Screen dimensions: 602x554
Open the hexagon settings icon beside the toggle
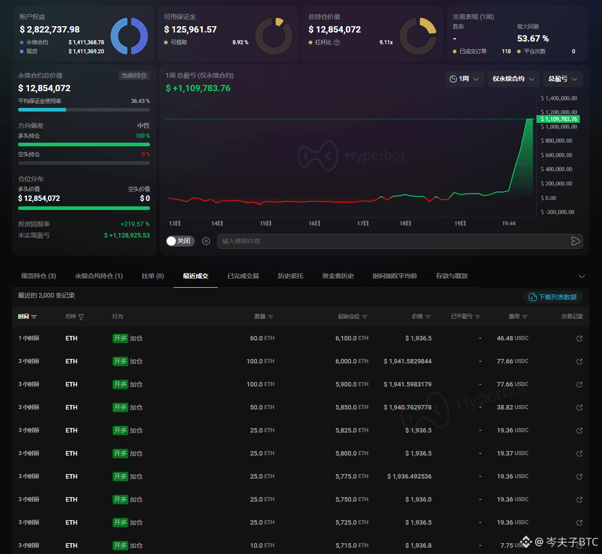click(206, 241)
